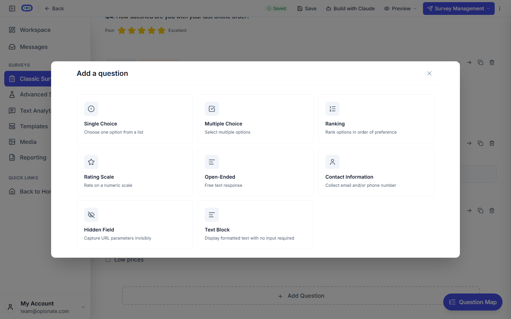Insert a Text Block
511x319 pixels.
(255, 225)
